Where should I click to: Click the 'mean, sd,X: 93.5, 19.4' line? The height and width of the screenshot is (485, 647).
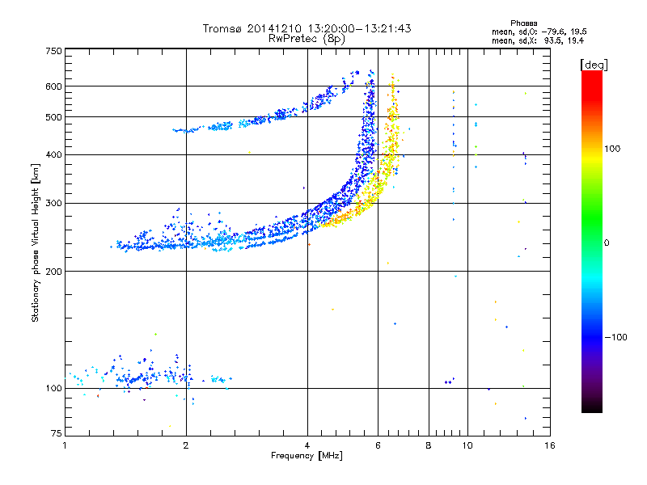coord(538,40)
